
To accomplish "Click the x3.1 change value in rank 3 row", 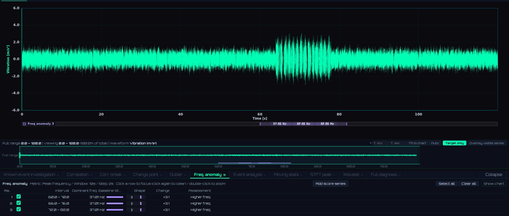I will point(166,210).
